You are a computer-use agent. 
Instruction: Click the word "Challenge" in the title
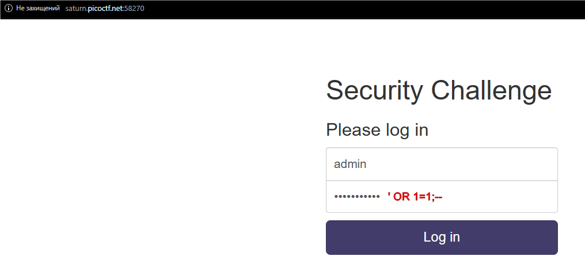click(491, 90)
